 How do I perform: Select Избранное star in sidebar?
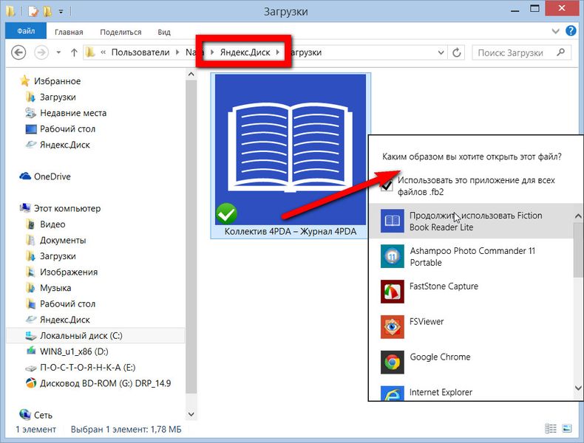click(x=25, y=80)
